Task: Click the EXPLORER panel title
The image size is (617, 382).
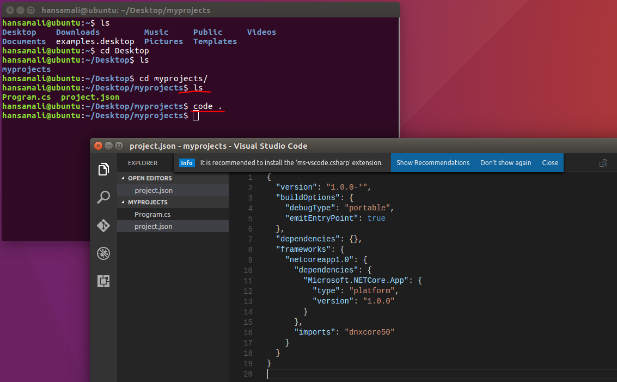Action: pyautogui.click(x=143, y=162)
